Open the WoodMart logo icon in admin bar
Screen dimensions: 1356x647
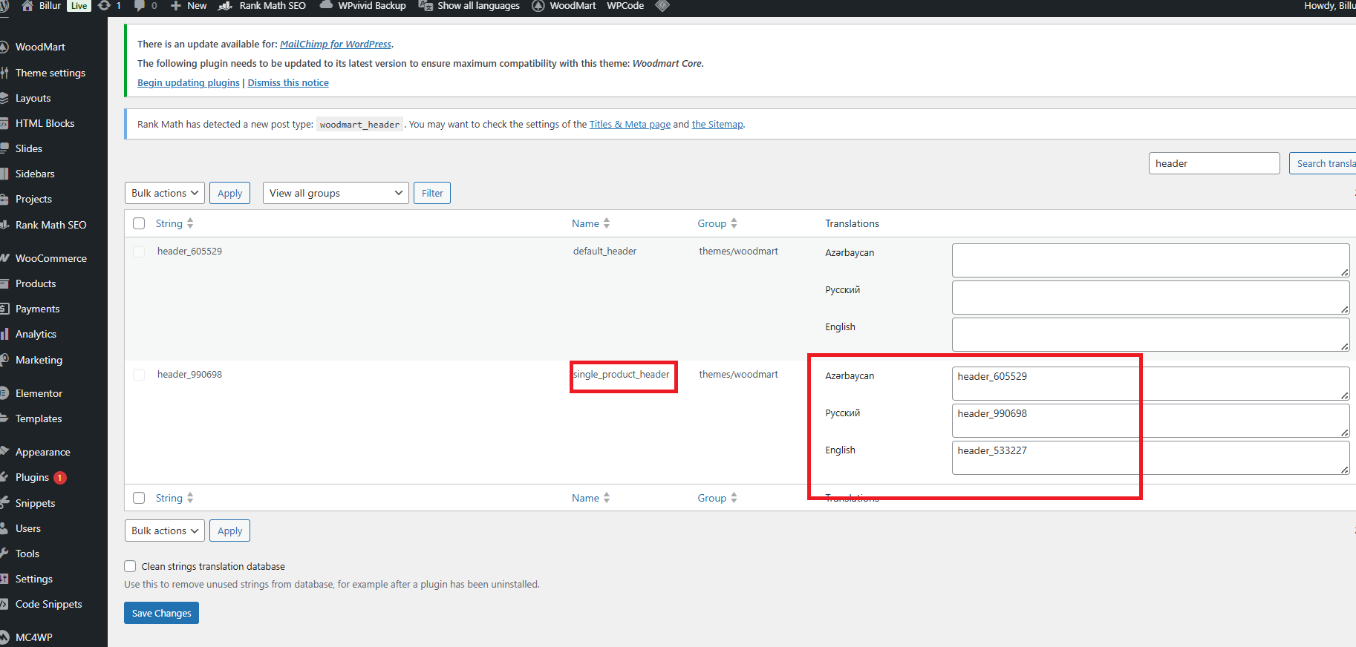click(x=538, y=6)
